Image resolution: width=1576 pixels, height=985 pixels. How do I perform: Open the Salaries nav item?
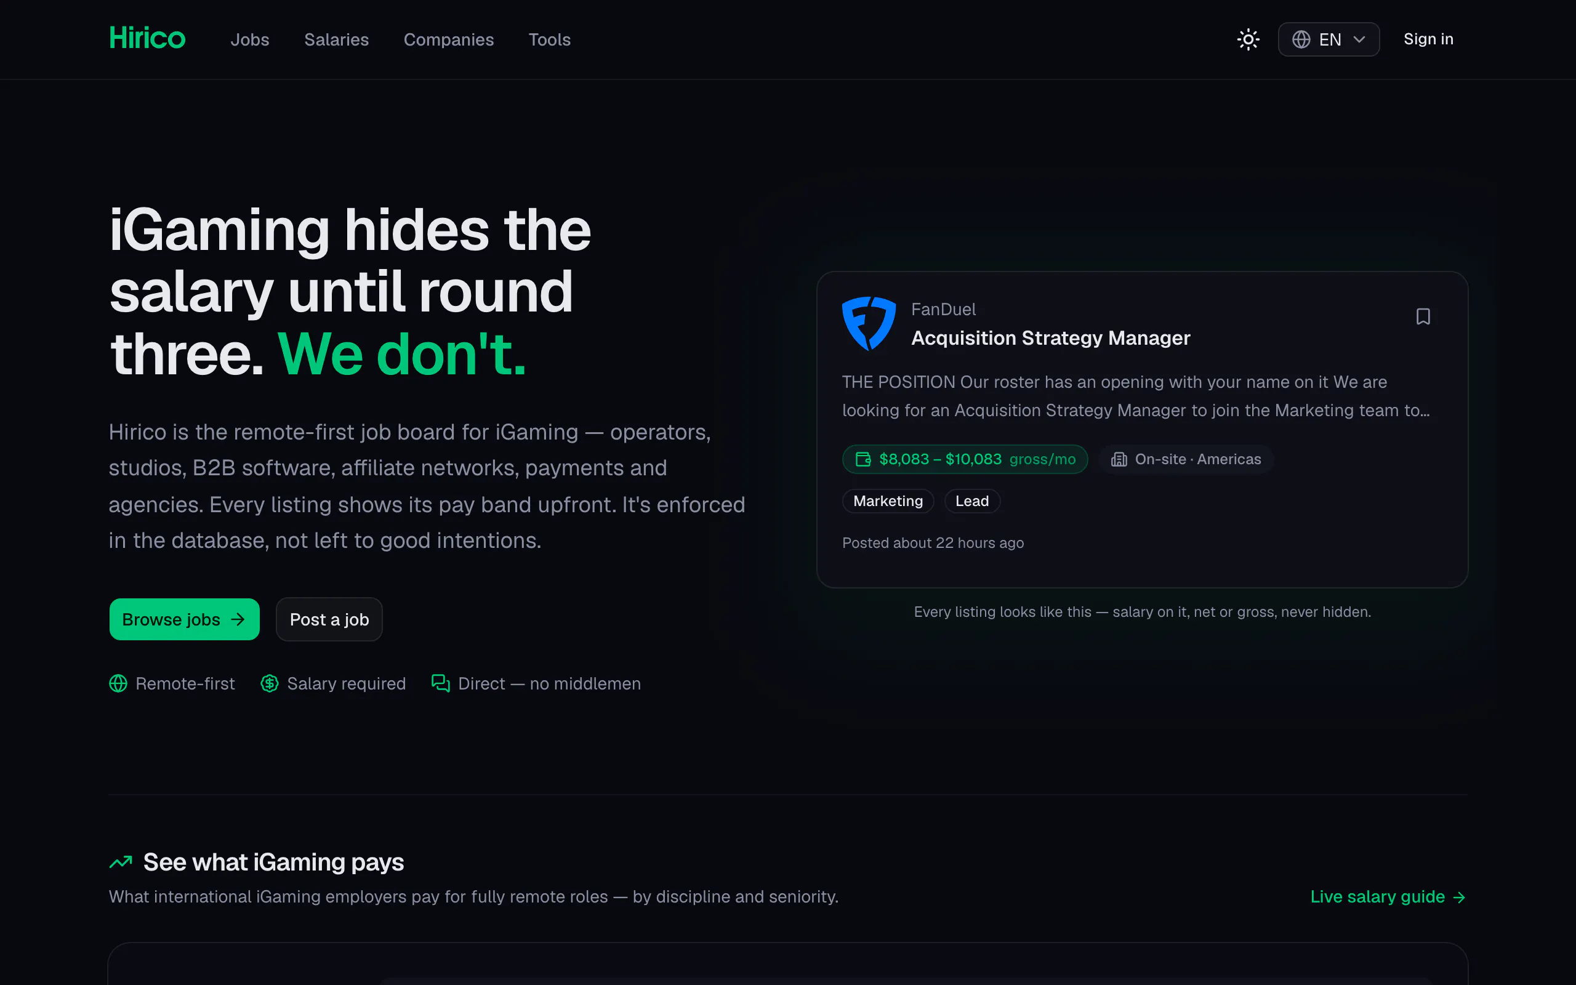pos(337,40)
